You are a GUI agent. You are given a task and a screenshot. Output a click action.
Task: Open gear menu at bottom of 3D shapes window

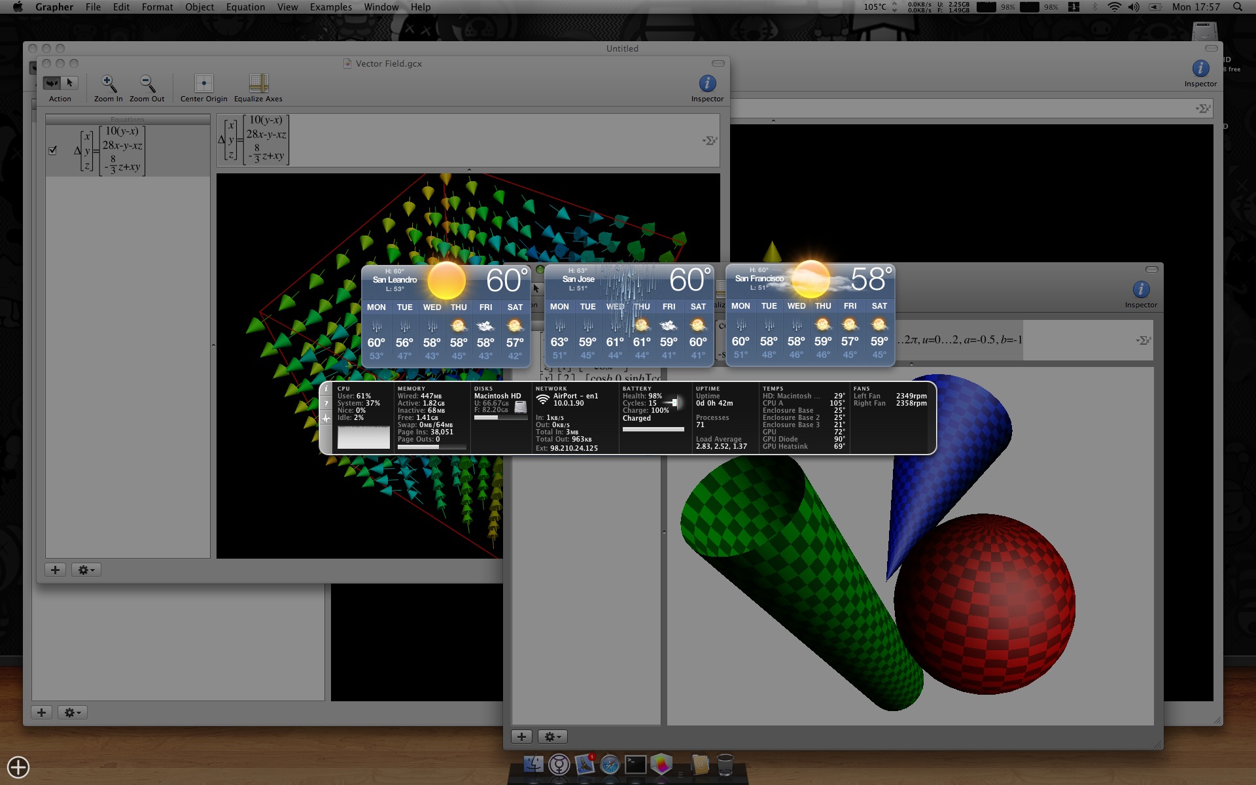552,737
